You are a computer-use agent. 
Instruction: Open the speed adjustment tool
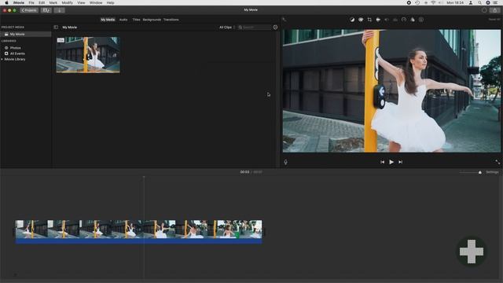pos(404,20)
